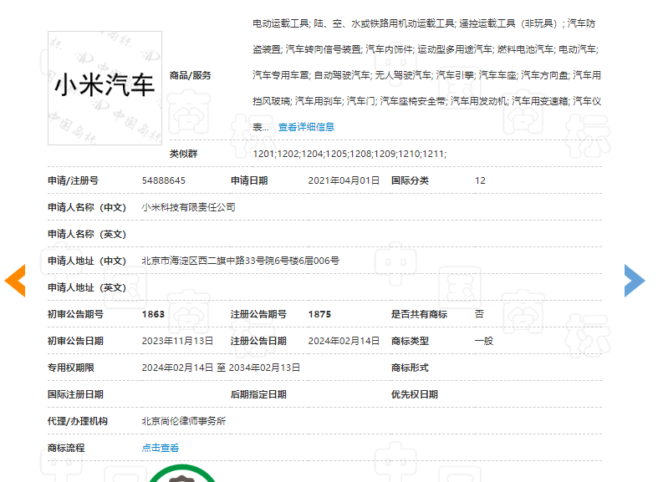Select the 类似群 label
The image size is (658, 482).
(183, 154)
